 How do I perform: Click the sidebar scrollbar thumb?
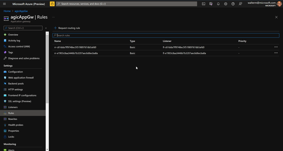coord(47,69)
